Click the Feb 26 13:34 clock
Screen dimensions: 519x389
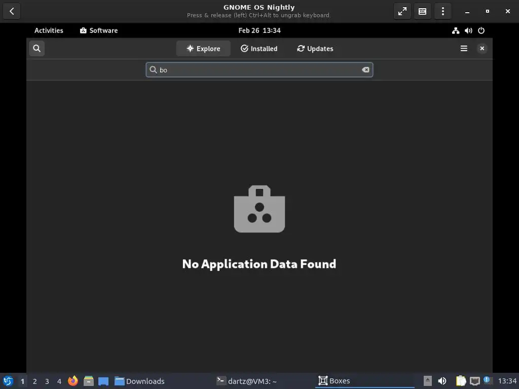click(259, 30)
